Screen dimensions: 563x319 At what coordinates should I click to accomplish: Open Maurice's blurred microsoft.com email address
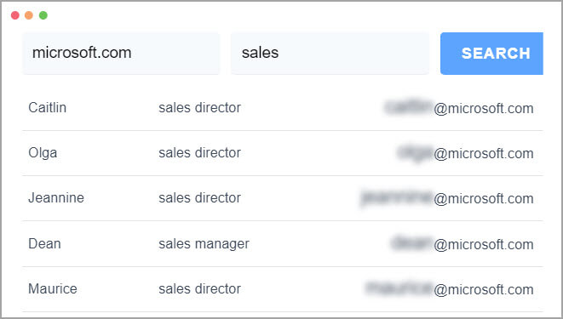pos(450,289)
